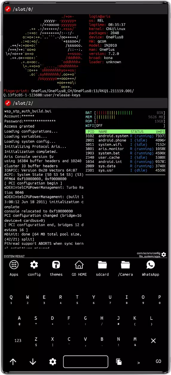Tap the Q key

[x=11, y=299]
